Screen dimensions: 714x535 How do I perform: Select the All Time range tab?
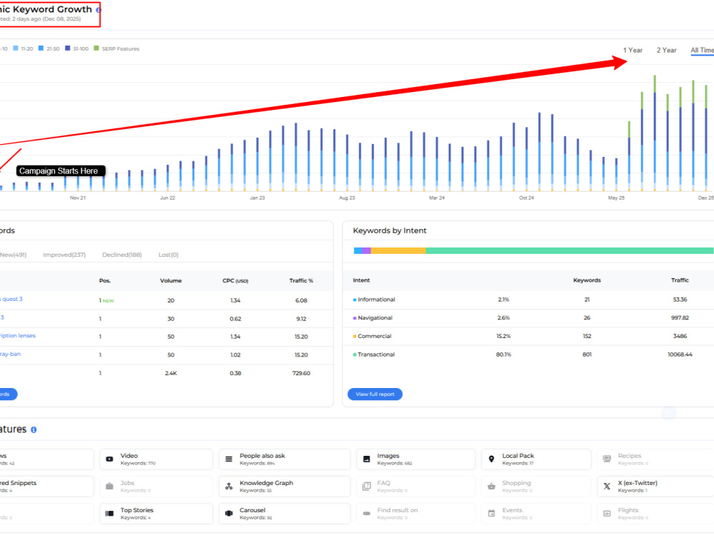702,50
